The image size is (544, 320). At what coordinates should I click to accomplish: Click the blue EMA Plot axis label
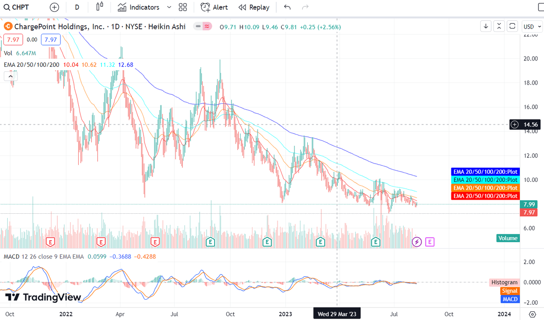point(485,172)
